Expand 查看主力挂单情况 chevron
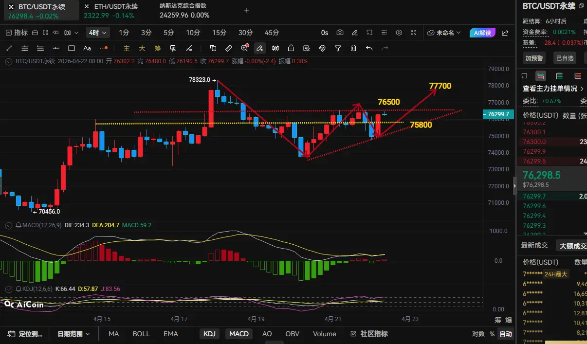 pyautogui.click(x=582, y=89)
